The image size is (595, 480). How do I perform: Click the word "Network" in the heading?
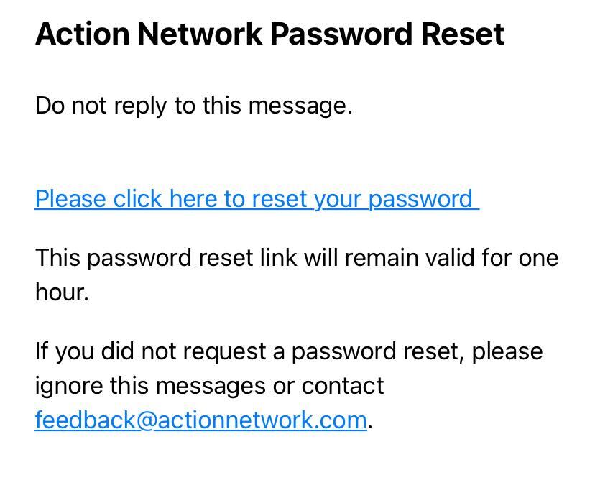(200, 34)
